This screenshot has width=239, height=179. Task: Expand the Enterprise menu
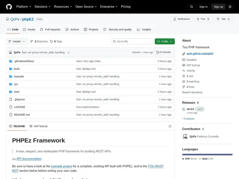[109, 7]
